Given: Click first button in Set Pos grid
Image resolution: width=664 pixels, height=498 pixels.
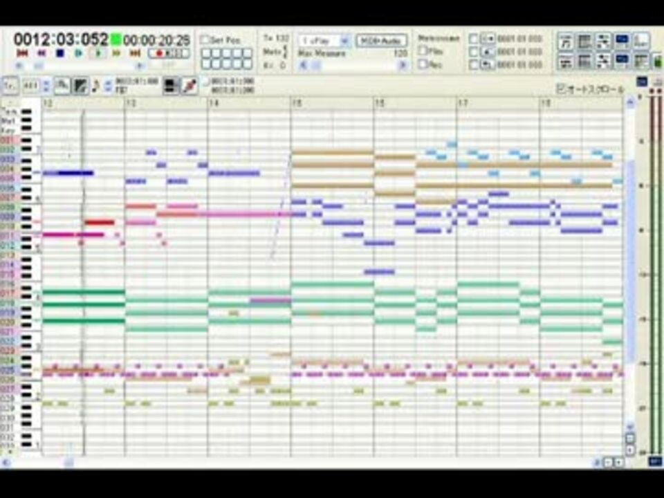Looking at the screenshot, I should coord(206,53).
